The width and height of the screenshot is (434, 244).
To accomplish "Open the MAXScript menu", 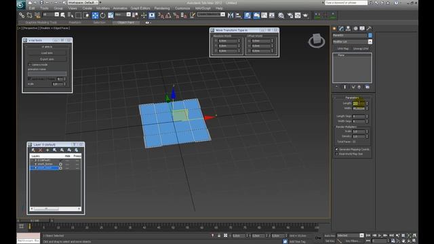I will click(203, 8).
